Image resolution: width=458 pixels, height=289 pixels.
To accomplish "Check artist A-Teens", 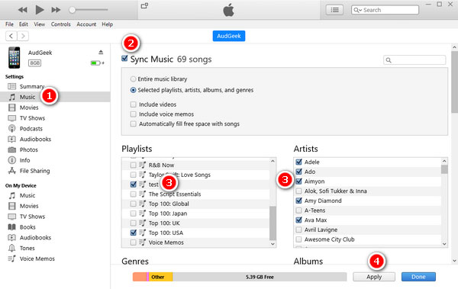I will pos(298,210).
